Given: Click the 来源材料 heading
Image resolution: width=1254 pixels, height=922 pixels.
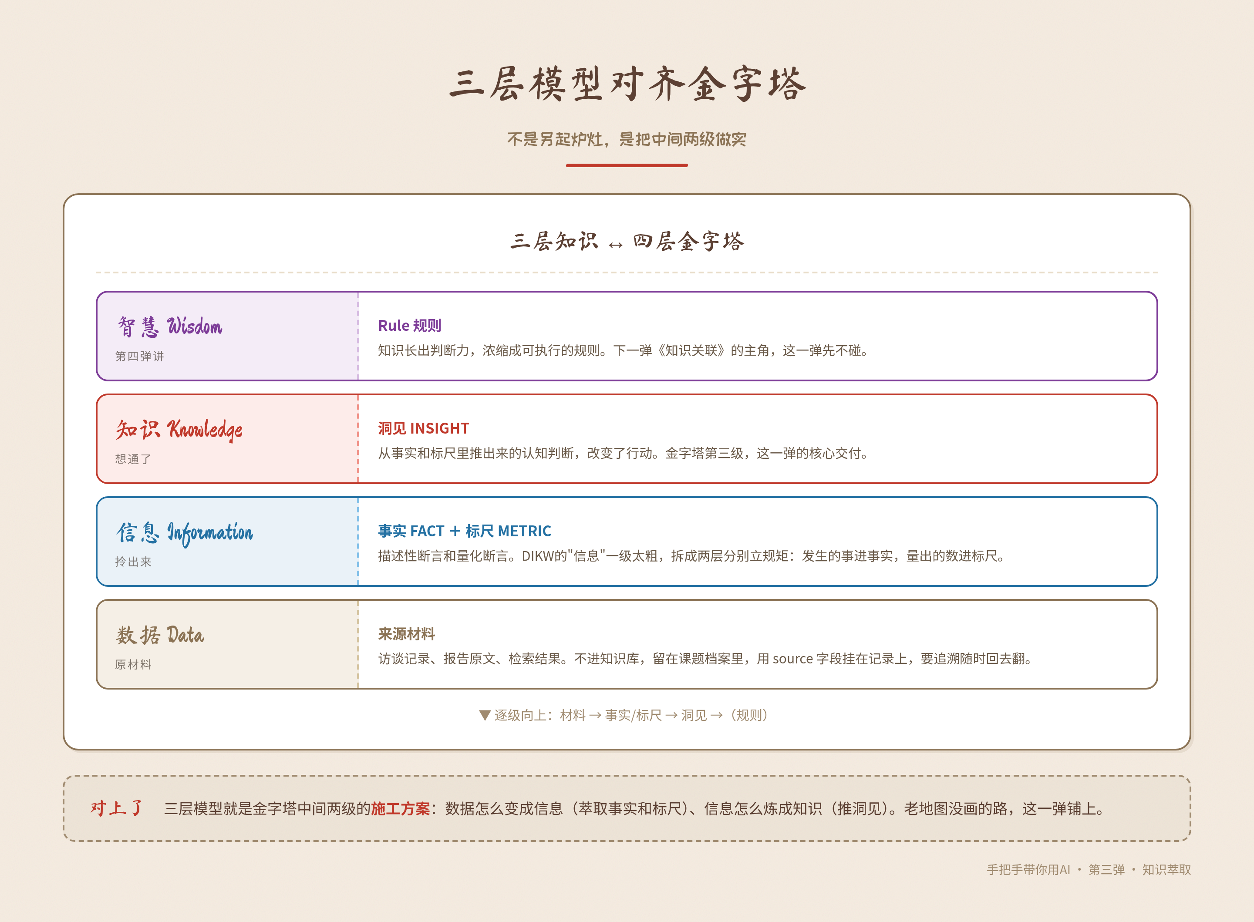Looking at the screenshot, I should (406, 634).
